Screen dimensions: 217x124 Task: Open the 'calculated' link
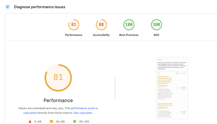pyautogui.click(x=30, y=113)
